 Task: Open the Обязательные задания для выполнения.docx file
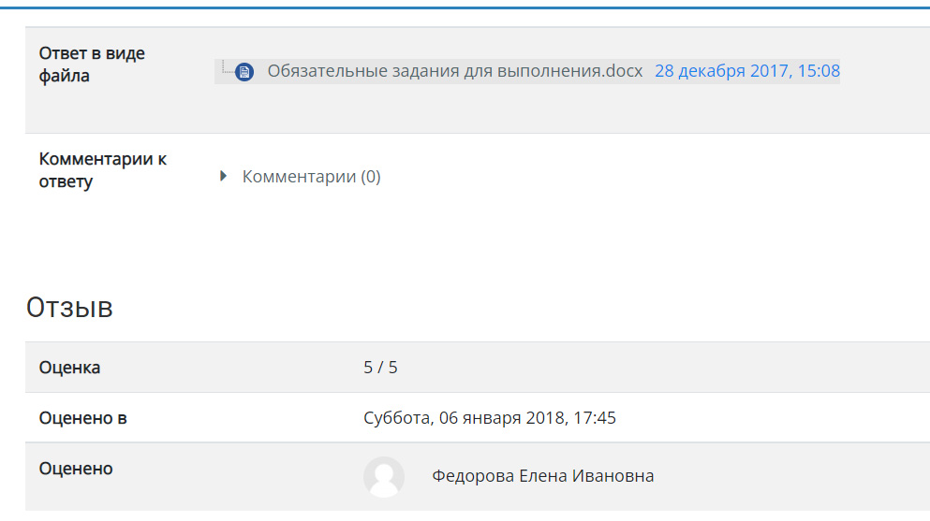coord(455,71)
